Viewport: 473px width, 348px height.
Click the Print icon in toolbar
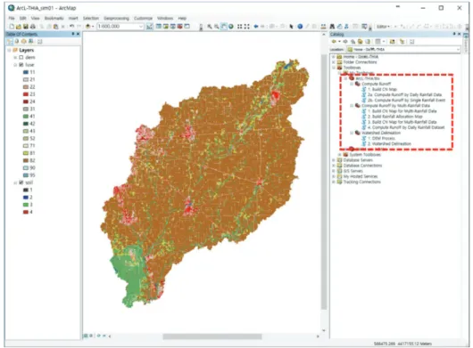[33, 27]
